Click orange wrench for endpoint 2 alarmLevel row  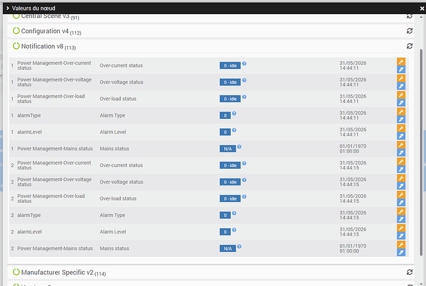(401, 228)
